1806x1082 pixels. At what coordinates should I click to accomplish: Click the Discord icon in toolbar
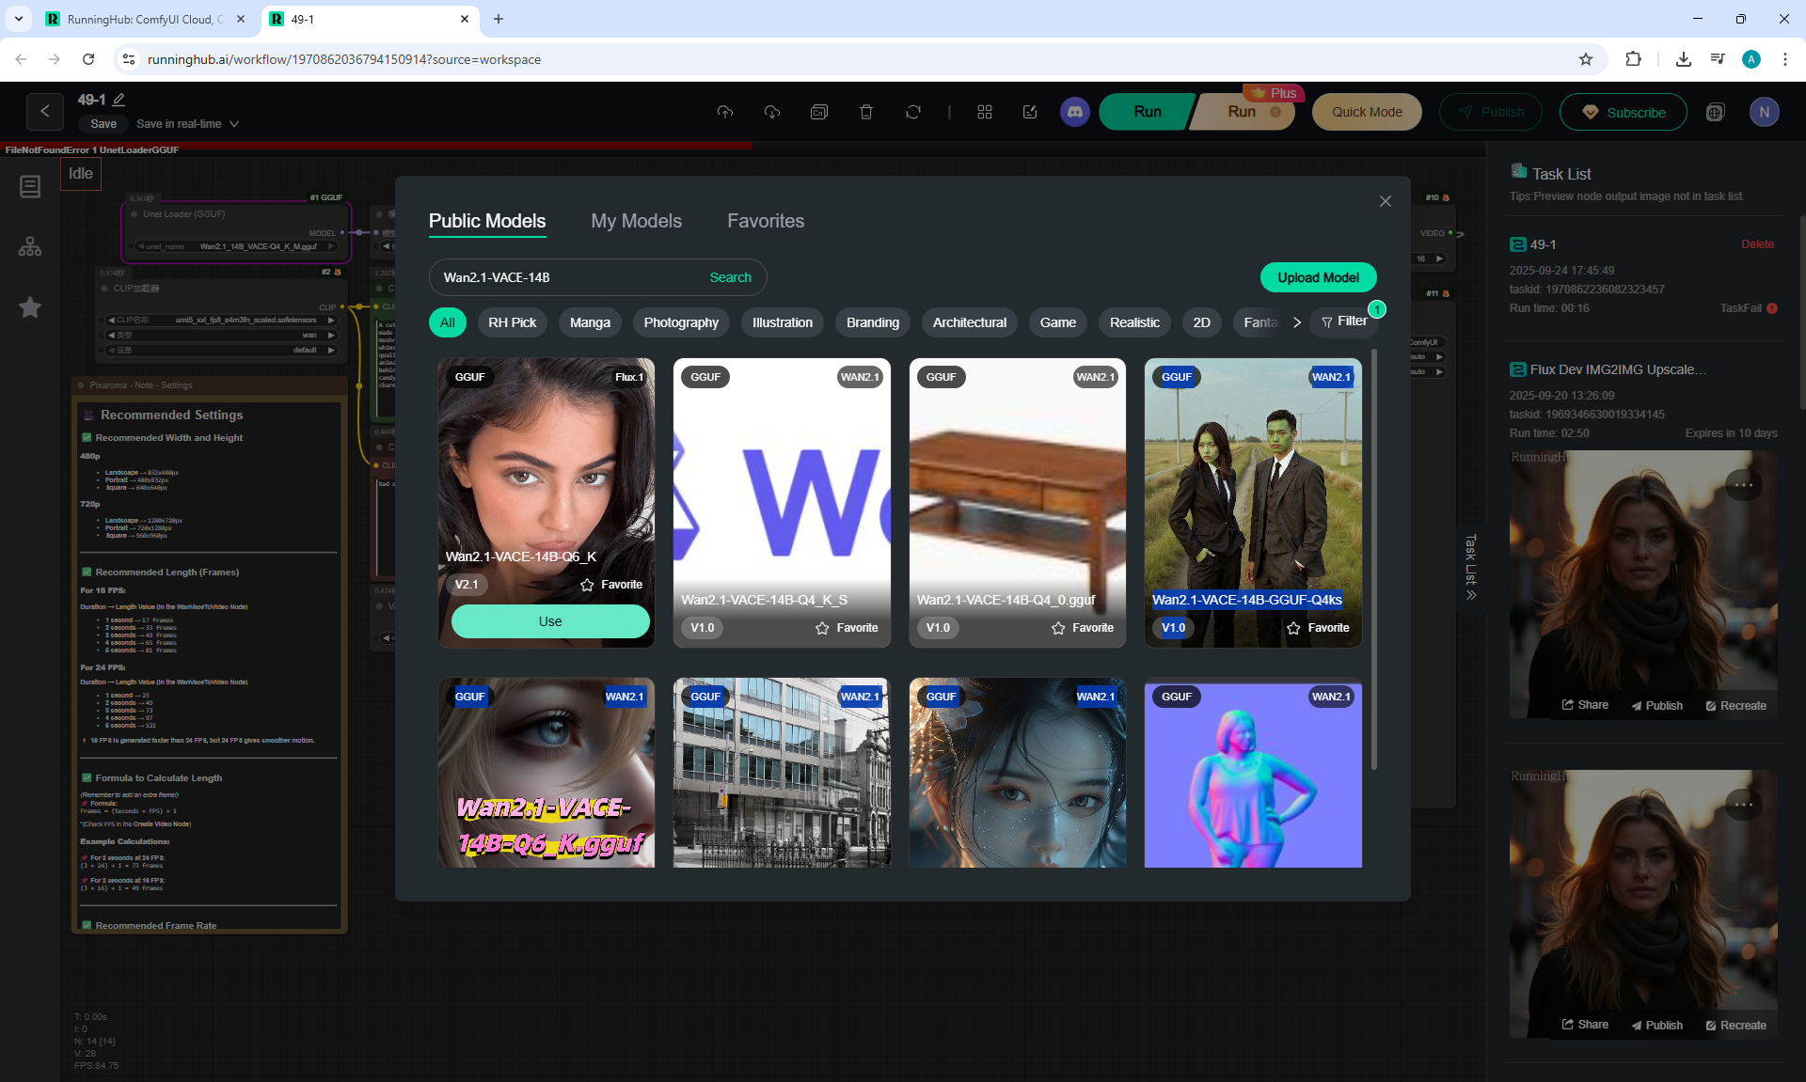tap(1074, 112)
